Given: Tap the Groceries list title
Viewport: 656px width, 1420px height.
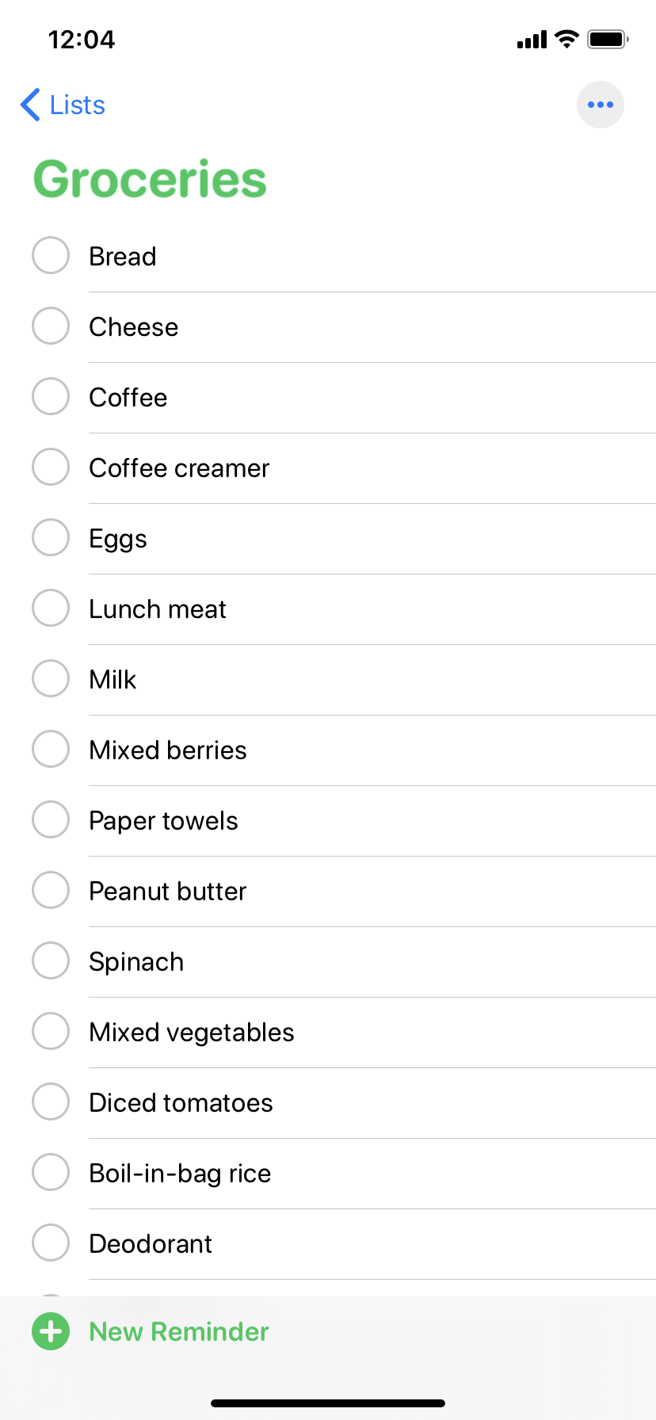Looking at the screenshot, I should coord(150,179).
